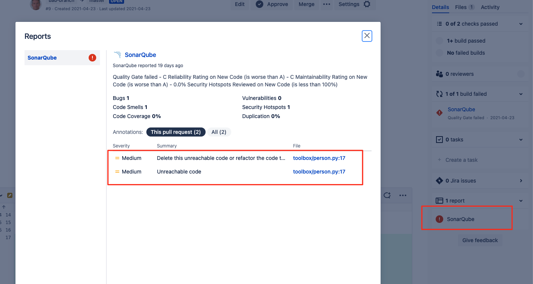Click the 'Code Smells 1' metric
This screenshot has height=284, width=533.
click(x=130, y=107)
